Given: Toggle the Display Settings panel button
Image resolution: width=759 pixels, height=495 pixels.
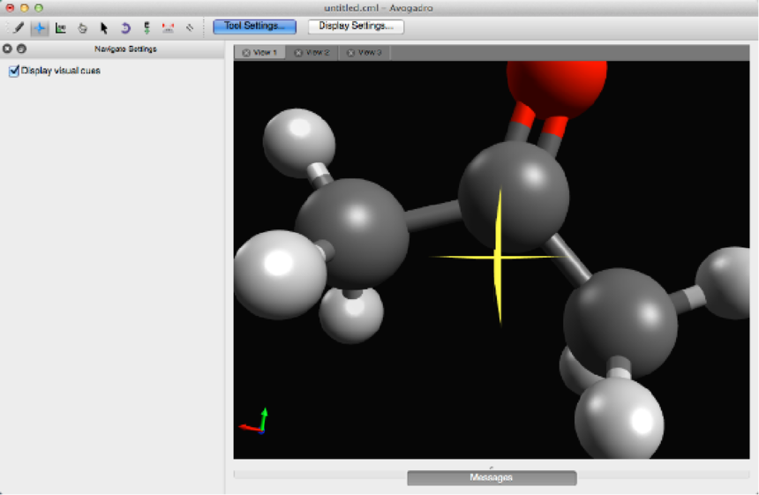Looking at the screenshot, I should 356,26.
